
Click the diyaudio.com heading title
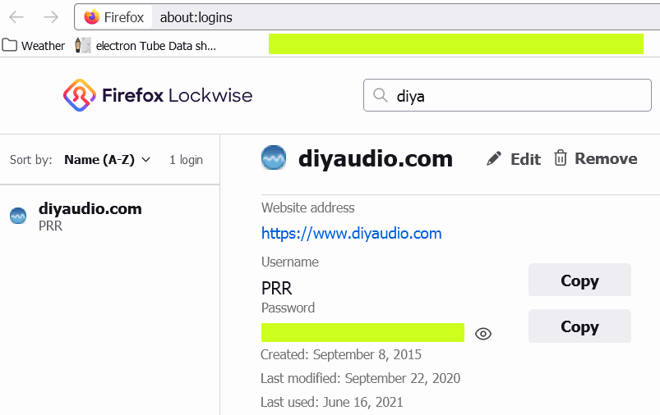376,159
